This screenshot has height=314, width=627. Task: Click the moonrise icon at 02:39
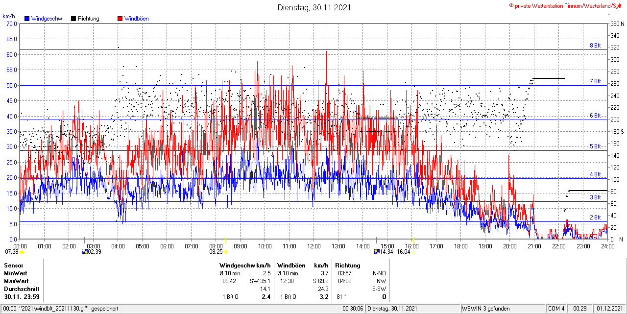pyautogui.click(x=85, y=252)
